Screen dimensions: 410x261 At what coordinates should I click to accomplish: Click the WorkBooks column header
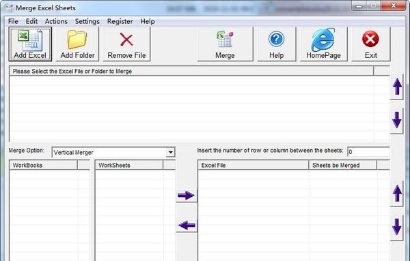tap(44, 165)
